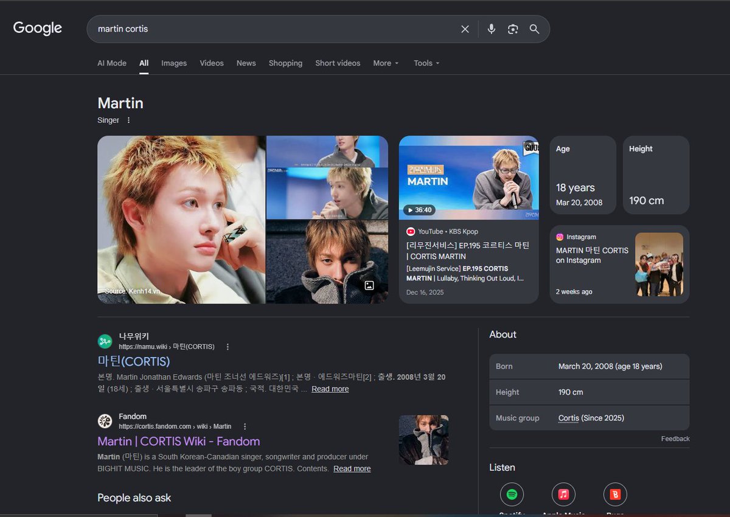Click the YouTube icon on video card
Image resolution: width=730 pixels, height=517 pixels.
[411, 232]
